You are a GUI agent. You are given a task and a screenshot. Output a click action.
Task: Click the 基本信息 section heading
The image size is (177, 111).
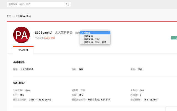tap(19, 62)
